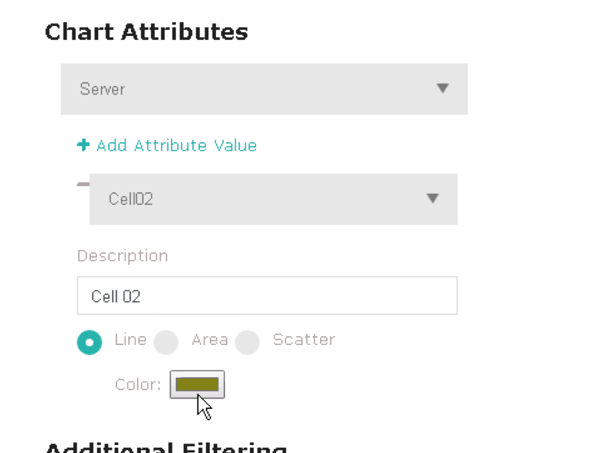This screenshot has height=453, width=598.
Task: Click the Color: label next to swatch
Action: click(138, 385)
